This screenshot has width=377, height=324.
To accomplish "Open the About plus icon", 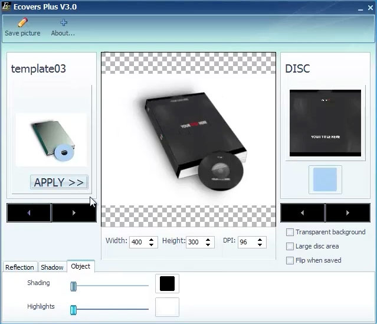I will (x=64, y=22).
